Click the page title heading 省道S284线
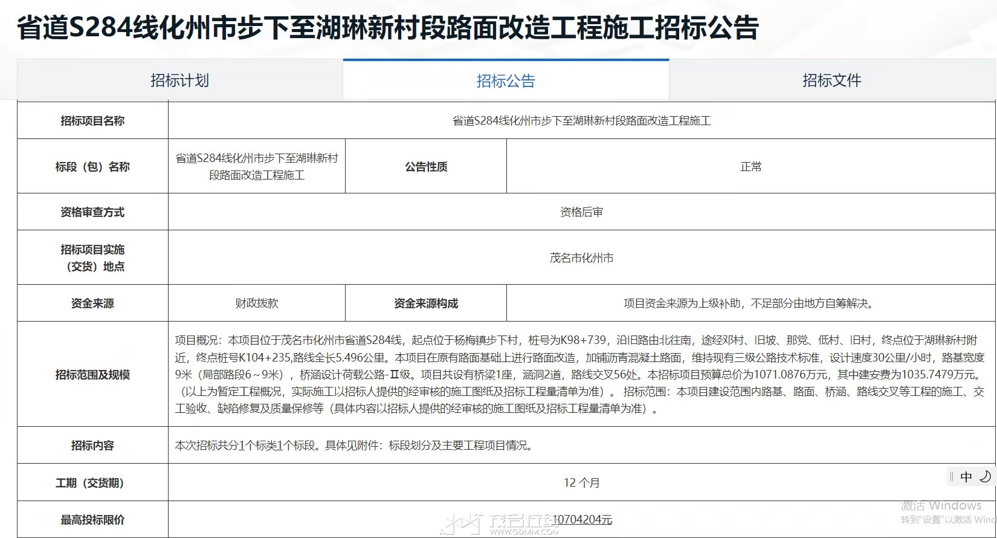The image size is (997, 538). click(x=388, y=28)
